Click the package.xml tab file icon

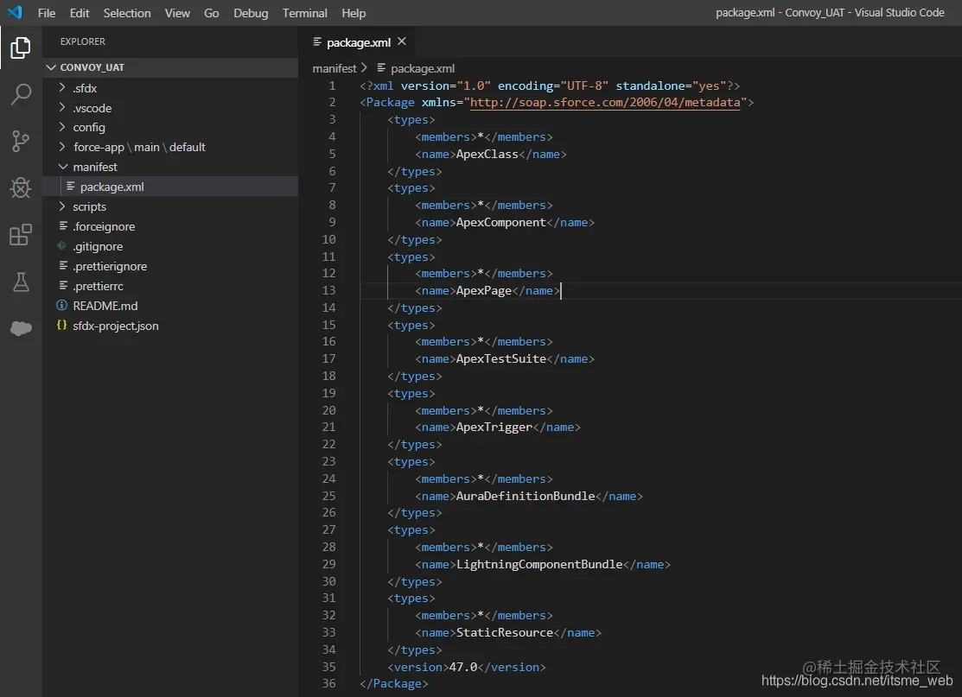[317, 41]
